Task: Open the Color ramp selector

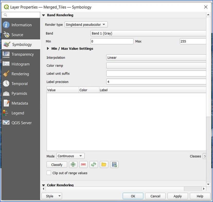Action: click(156, 65)
